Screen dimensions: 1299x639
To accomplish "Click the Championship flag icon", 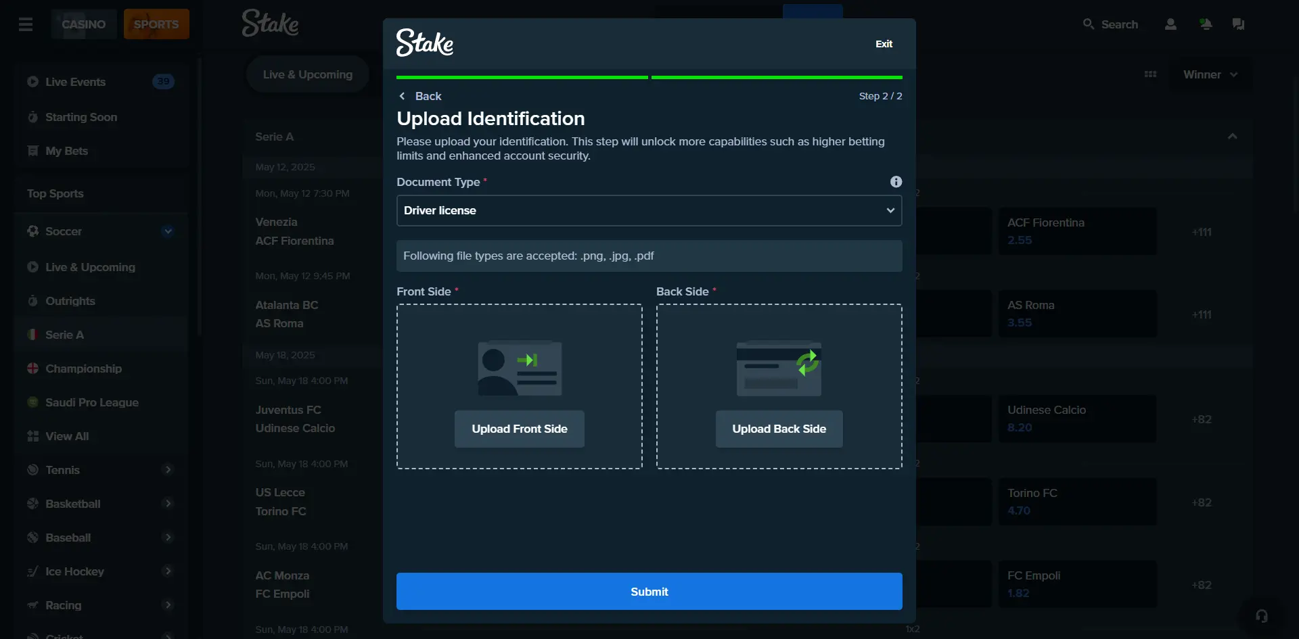I will [x=32, y=369].
